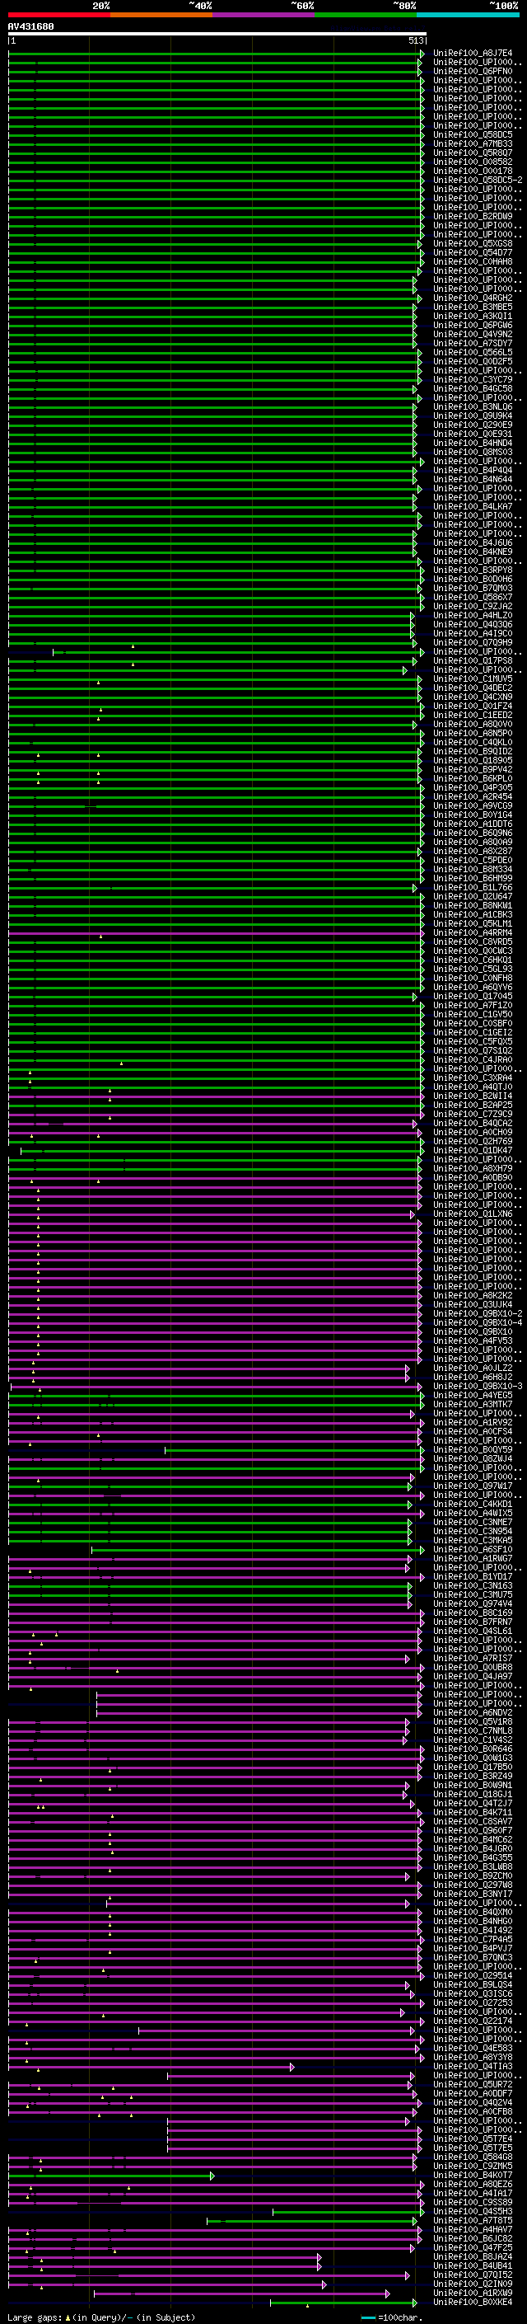Open hit UniRef100_O08582
The image size is (527, 2324).
(472, 162)
